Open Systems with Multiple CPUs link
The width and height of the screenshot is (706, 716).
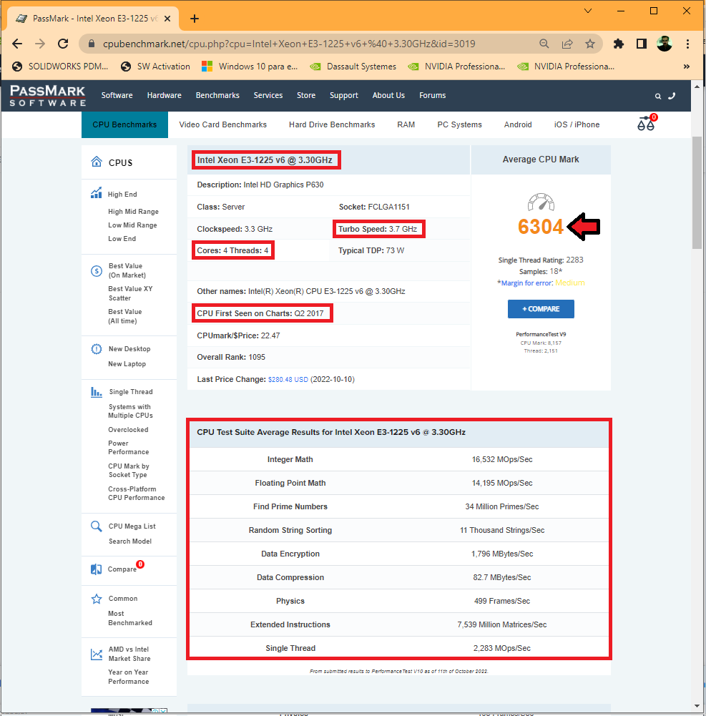click(131, 411)
